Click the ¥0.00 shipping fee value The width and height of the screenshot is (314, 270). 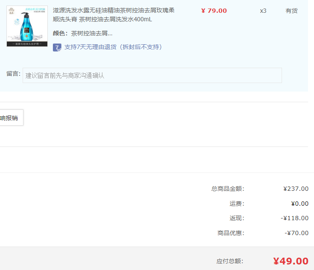click(x=299, y=204)
